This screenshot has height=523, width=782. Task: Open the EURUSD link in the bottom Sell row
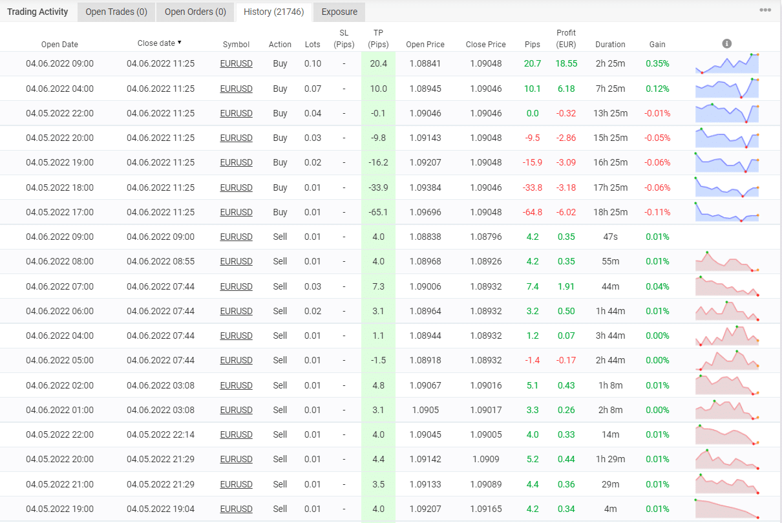pyautogui.click(x=236, y=509)
